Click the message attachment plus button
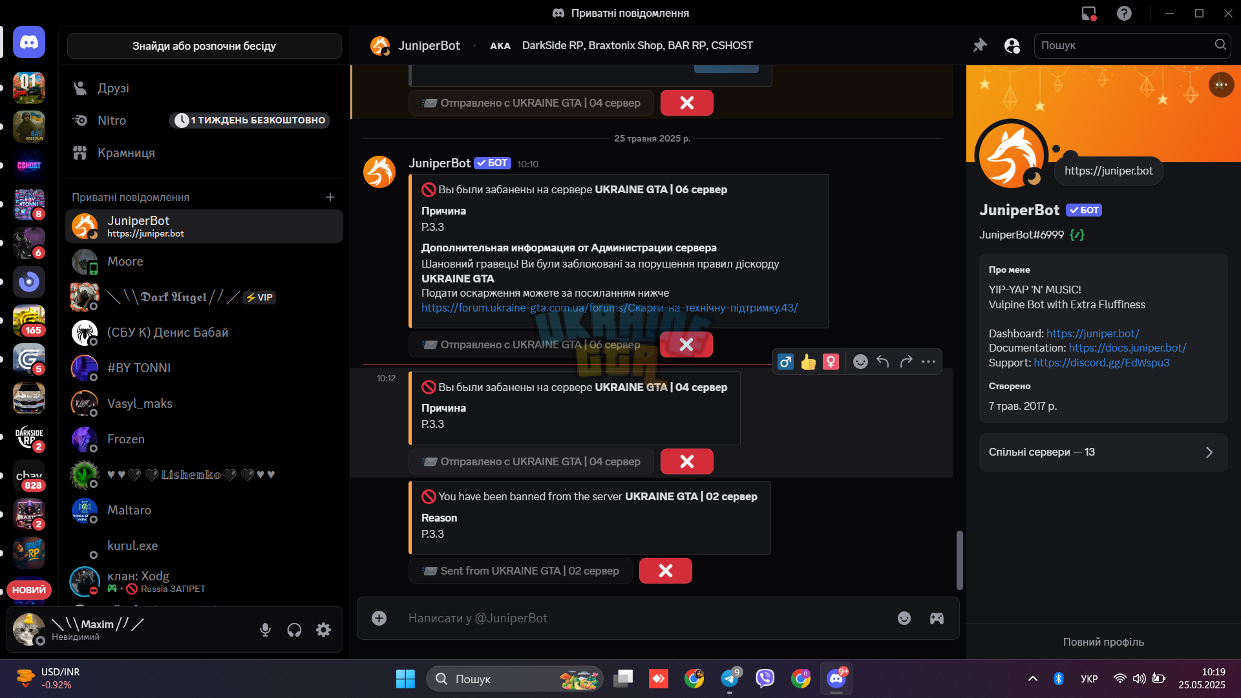This screenshot has width=1241, height=698. tap(379, 619)
